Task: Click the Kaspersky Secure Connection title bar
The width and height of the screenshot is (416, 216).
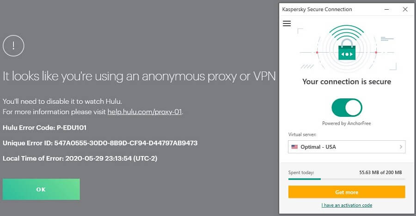Action: (331, 9)
